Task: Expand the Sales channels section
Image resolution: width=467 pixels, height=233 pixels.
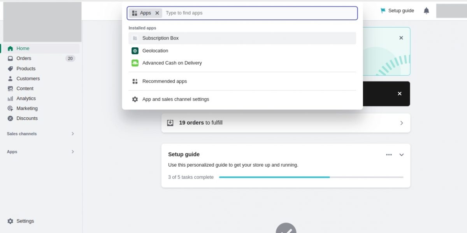Action: coord(72,134)
